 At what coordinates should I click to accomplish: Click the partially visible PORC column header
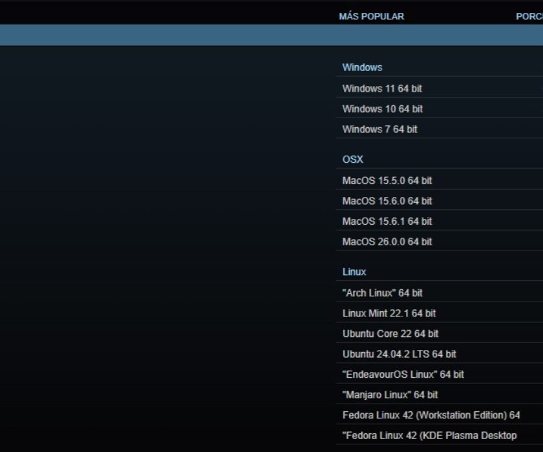pyautogui.click(x=529, y=16)
